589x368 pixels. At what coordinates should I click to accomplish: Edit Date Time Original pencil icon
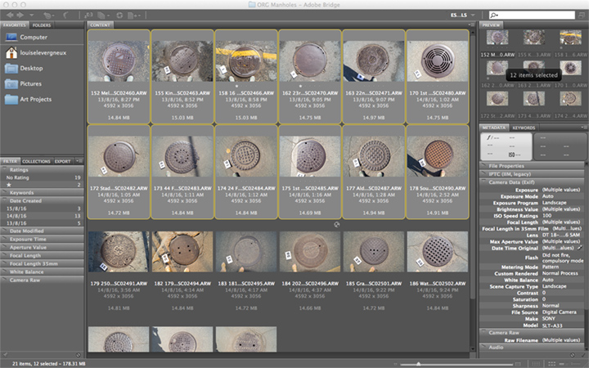tap(580, 248)
